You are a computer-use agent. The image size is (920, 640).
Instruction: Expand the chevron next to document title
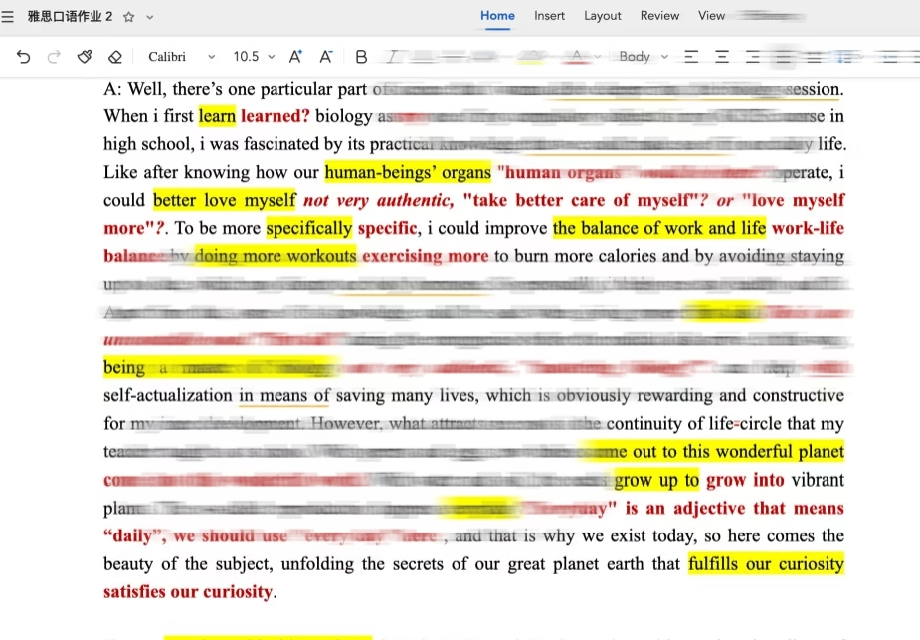click(150, 17)
